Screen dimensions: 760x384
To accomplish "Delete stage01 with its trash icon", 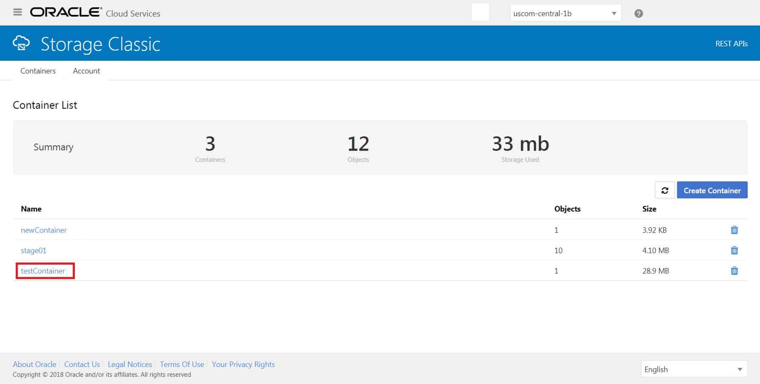I will coord(734,250).
